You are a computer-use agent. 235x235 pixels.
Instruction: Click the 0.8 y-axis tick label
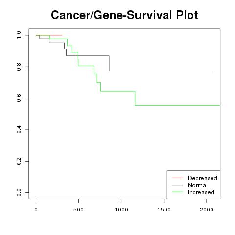coord(19,67)
